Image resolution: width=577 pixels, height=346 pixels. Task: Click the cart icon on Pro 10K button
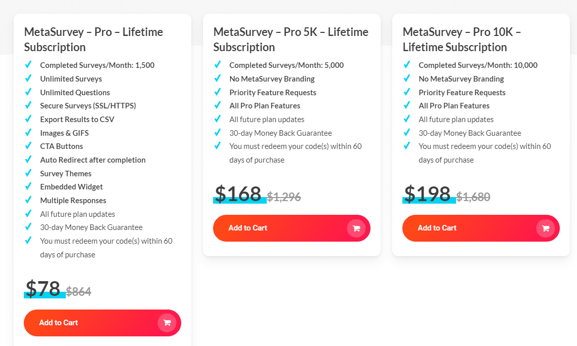(546, 228)
